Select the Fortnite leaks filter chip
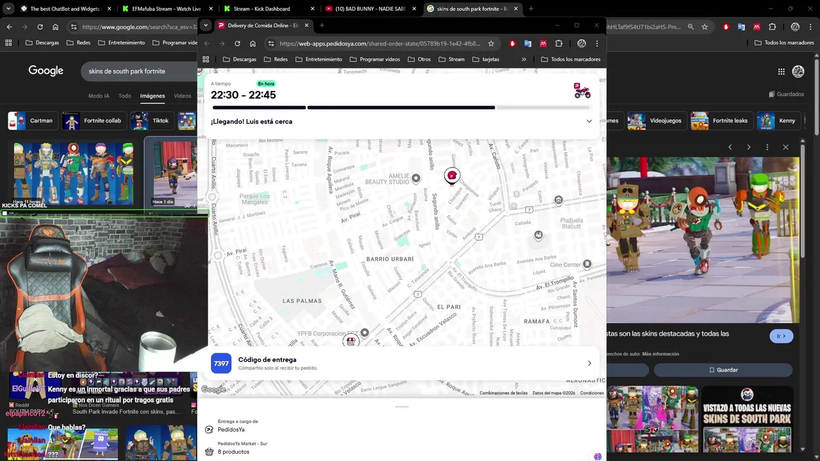 coord(721,121)
